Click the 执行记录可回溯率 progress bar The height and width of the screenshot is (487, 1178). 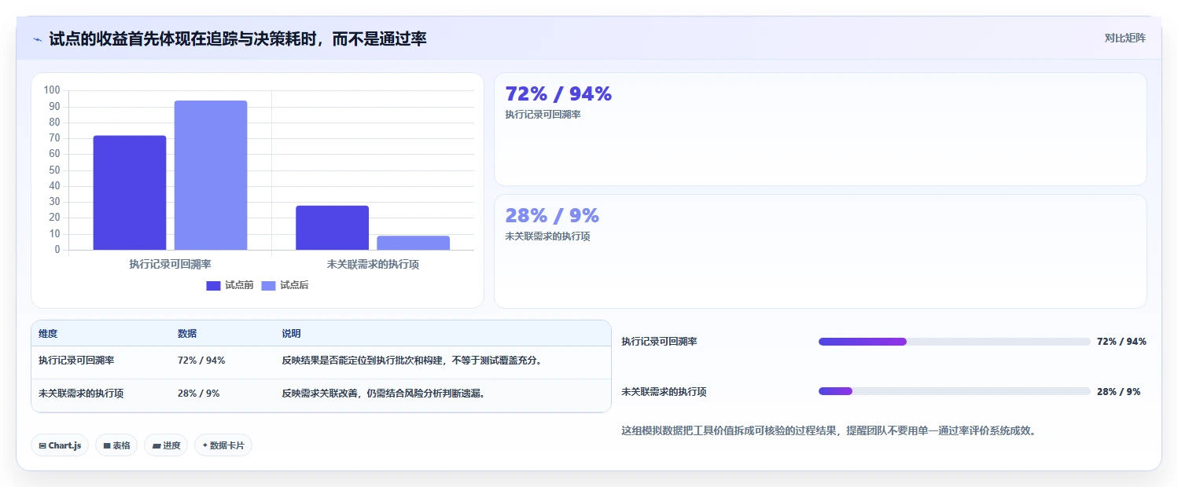click(x=955, y=342)
